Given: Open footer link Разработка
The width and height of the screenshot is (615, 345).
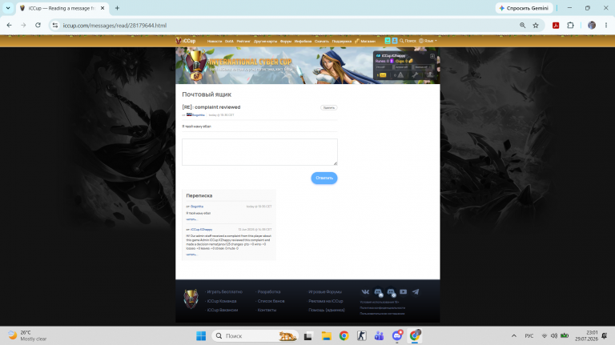Looking at the screenshot, I should (x=269, y=291).
